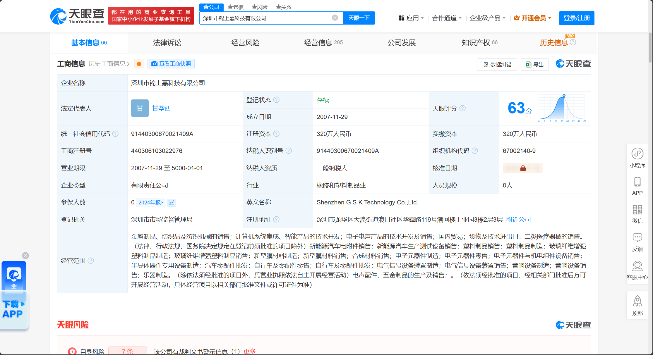Click help icon beside 经营范围
Viewport: 653px width, 355px height.
(91, 261)
